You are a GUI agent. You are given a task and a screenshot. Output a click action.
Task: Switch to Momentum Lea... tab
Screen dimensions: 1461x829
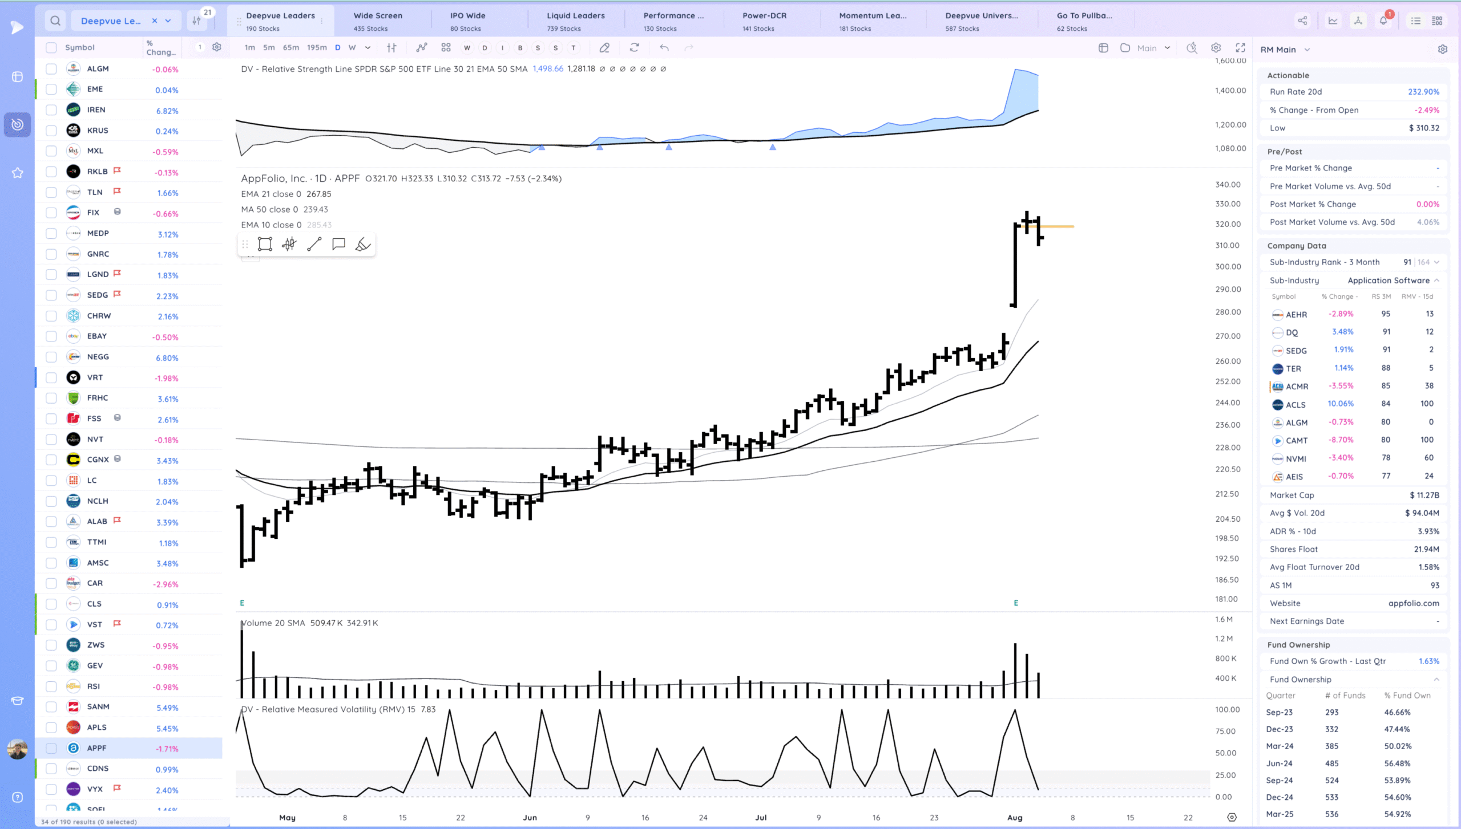[873, 21]
